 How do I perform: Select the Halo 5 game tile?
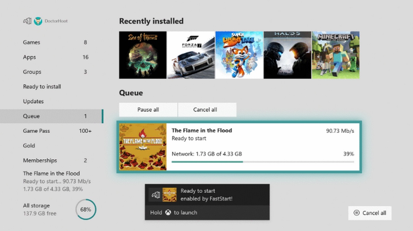click(x=287, y=55)
